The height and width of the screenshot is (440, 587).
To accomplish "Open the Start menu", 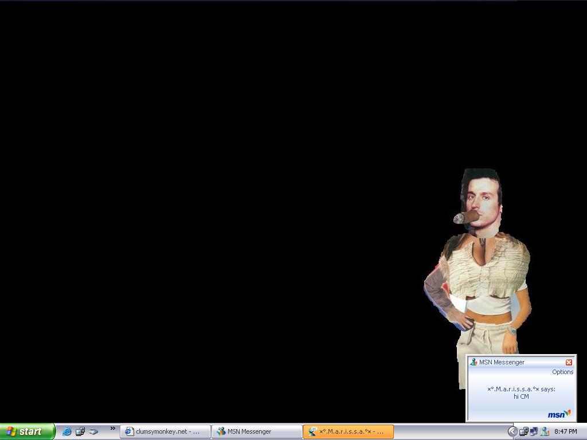I will [x=27, y=431].
